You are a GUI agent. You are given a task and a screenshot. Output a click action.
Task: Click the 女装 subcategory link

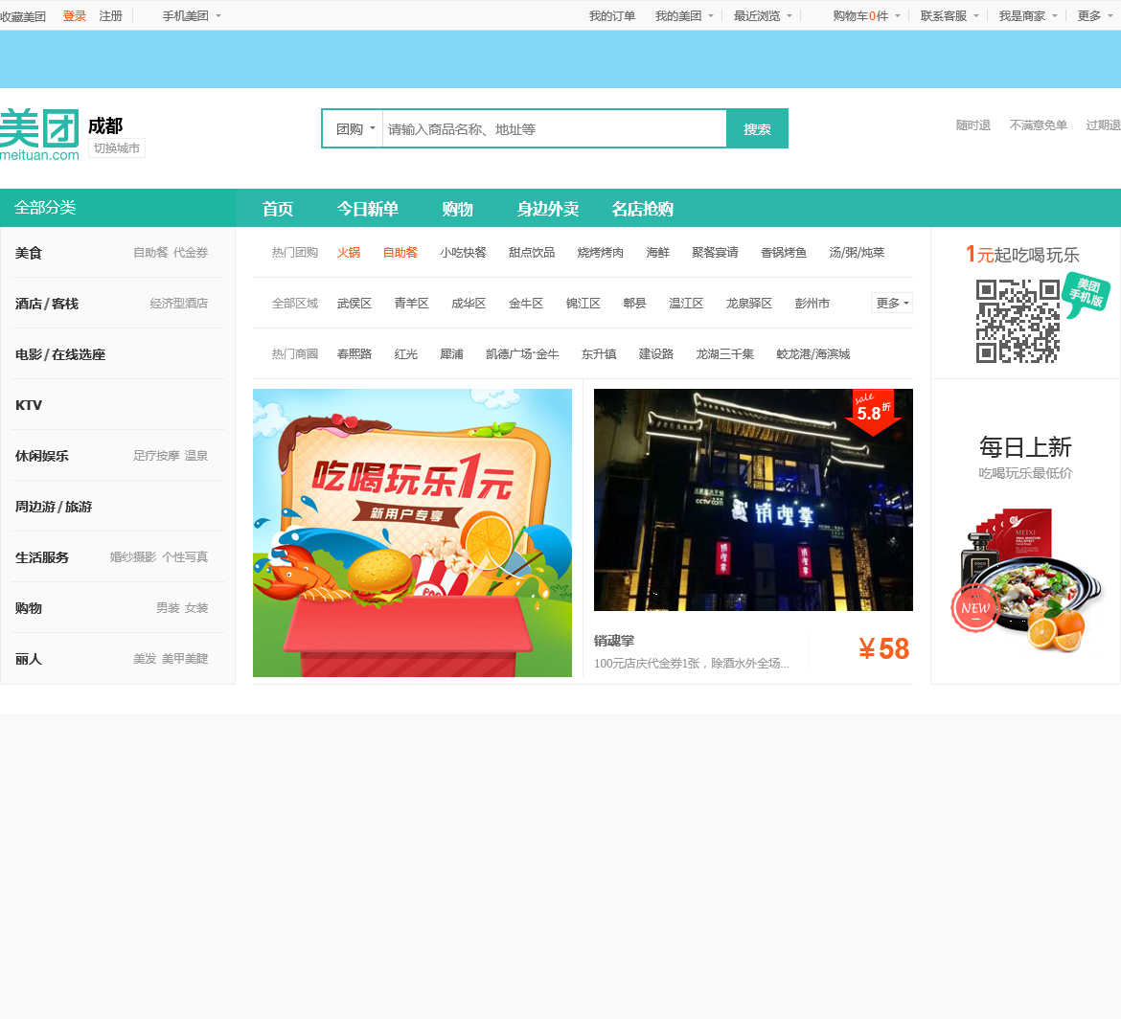(196, 607)
